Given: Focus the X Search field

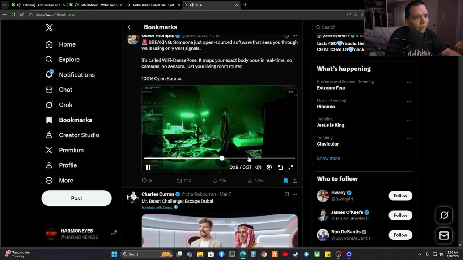Looking at the screenshot, I should click(x=338, y=27).
